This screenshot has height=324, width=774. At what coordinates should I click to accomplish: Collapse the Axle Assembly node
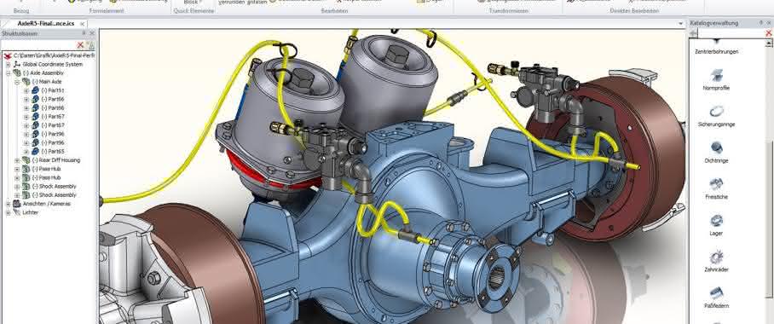pyautogui.click(x=8, y=73)
